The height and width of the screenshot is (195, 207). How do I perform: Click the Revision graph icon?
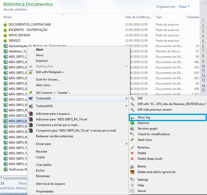pos(132,129)
